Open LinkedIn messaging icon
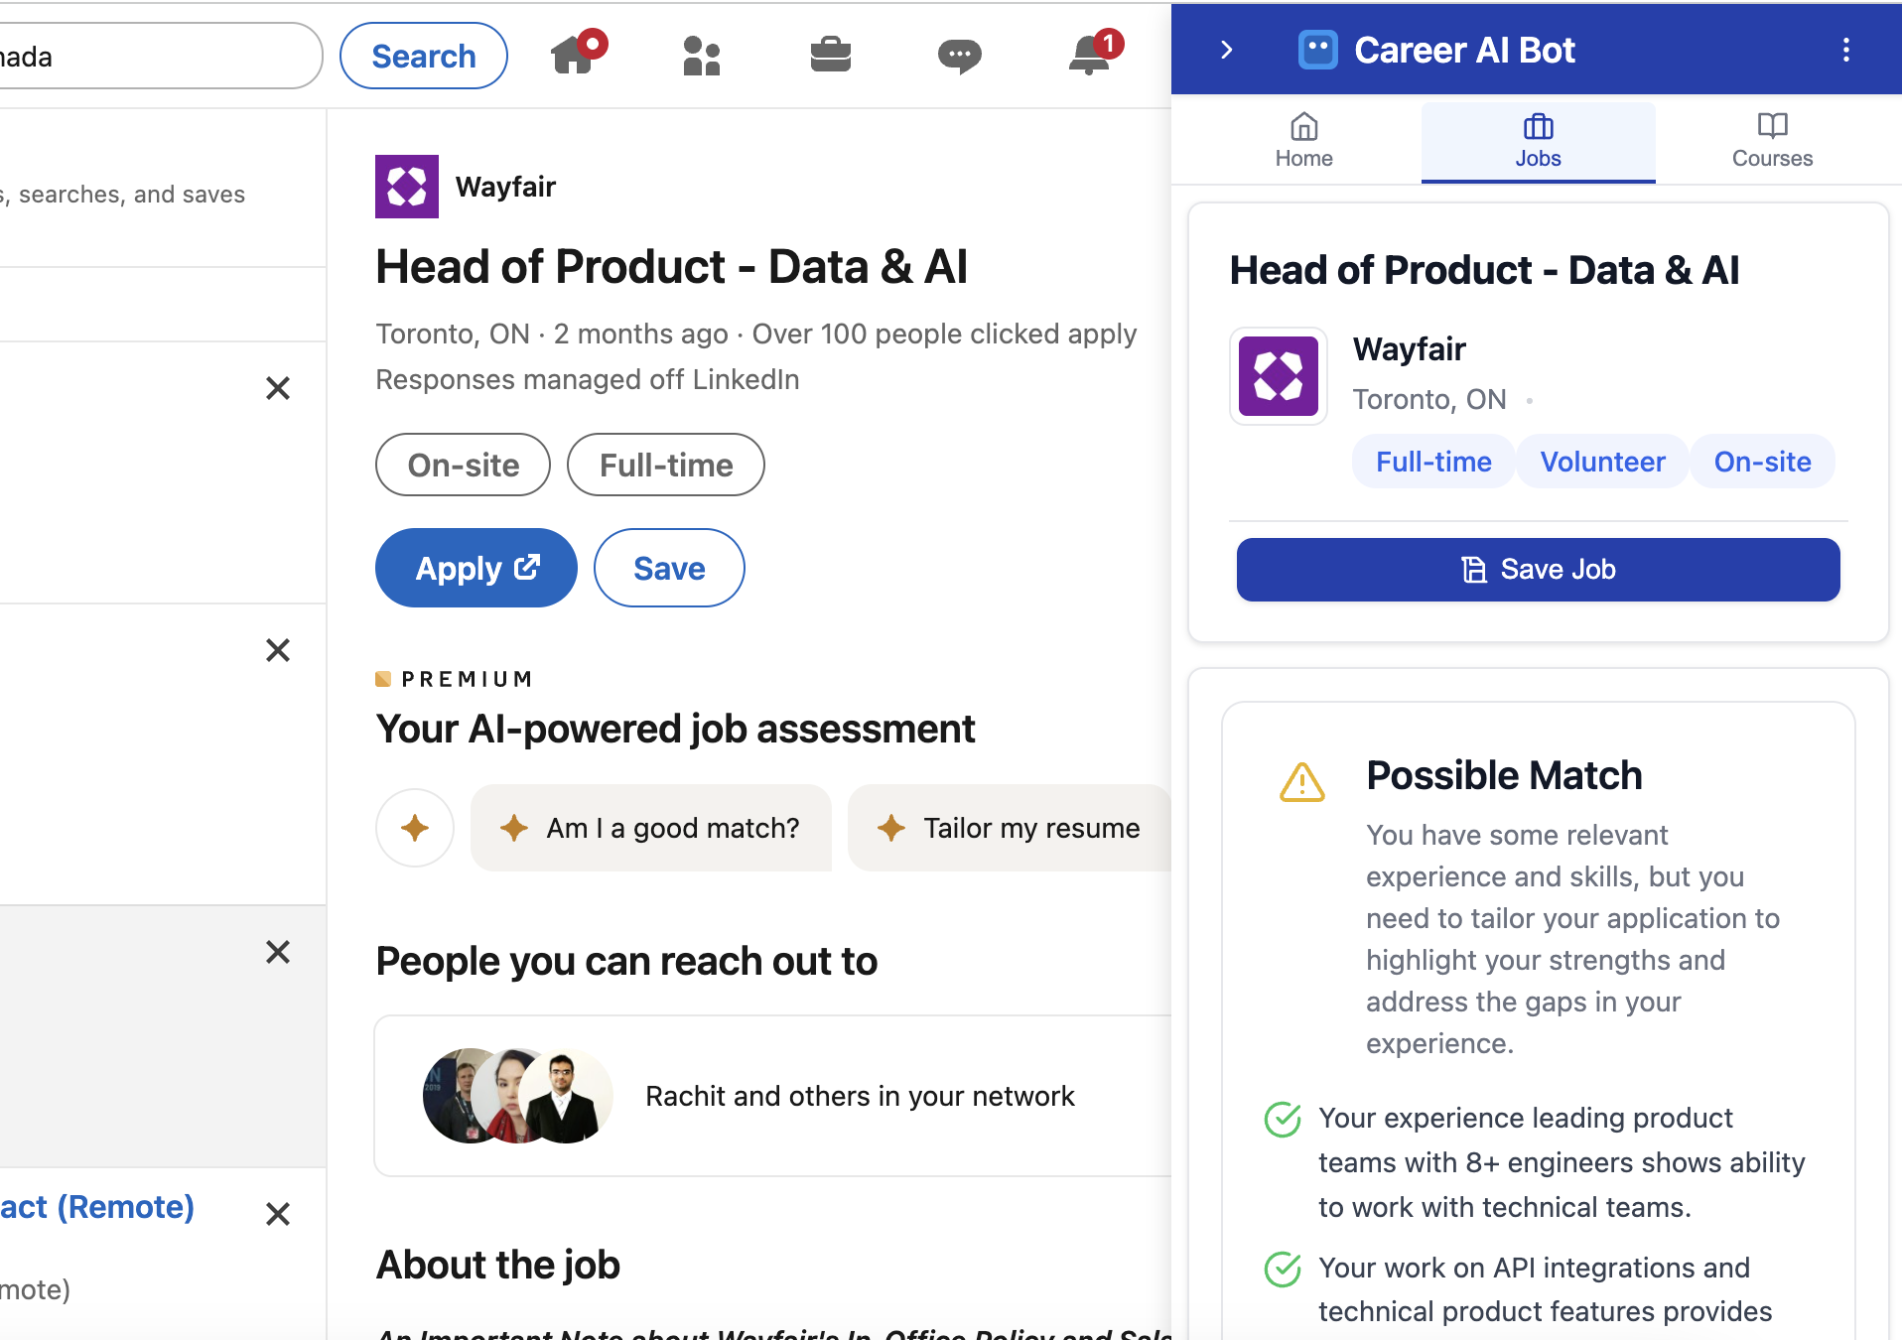The height and width of the screenshot is (1340, 1902). [x=959, y=57]
